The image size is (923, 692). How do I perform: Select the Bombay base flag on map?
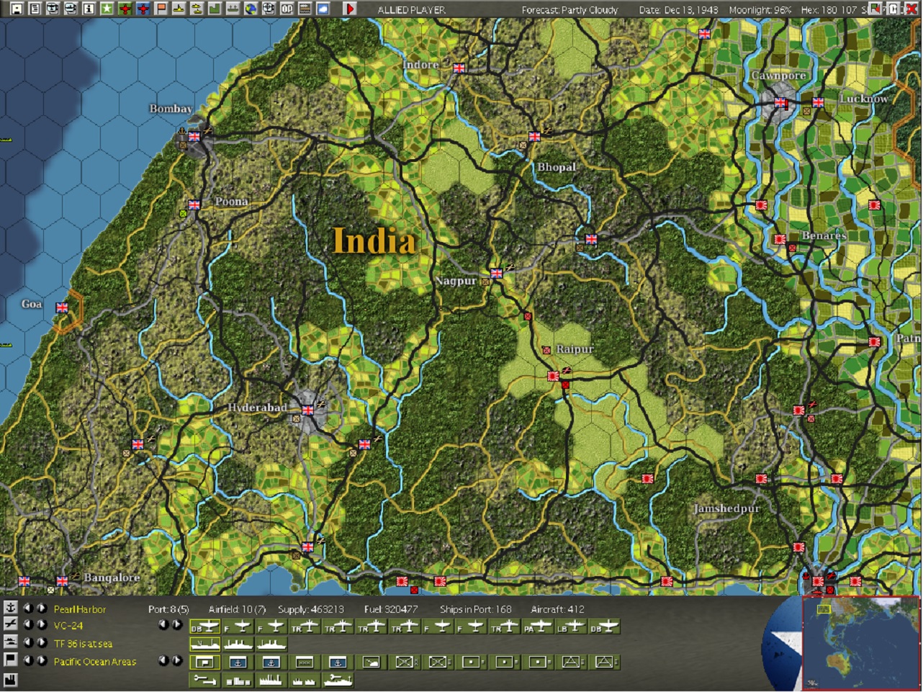click(x=194, y=136)
